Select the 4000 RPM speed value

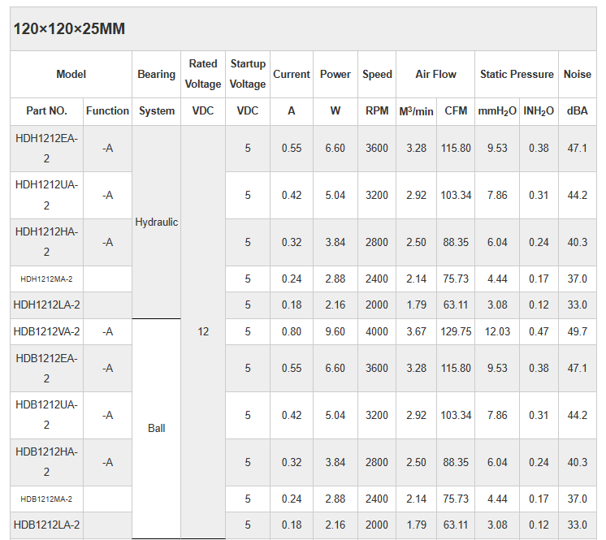[377, 331]
